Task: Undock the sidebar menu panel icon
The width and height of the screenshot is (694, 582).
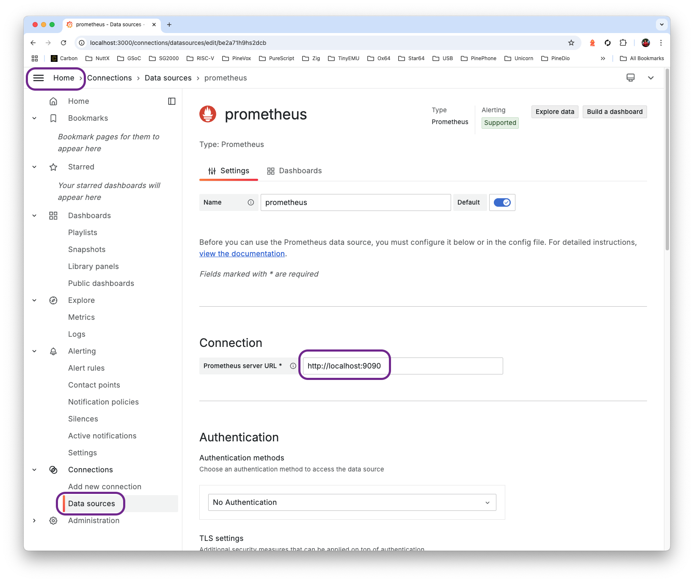Action: point(172,101)
